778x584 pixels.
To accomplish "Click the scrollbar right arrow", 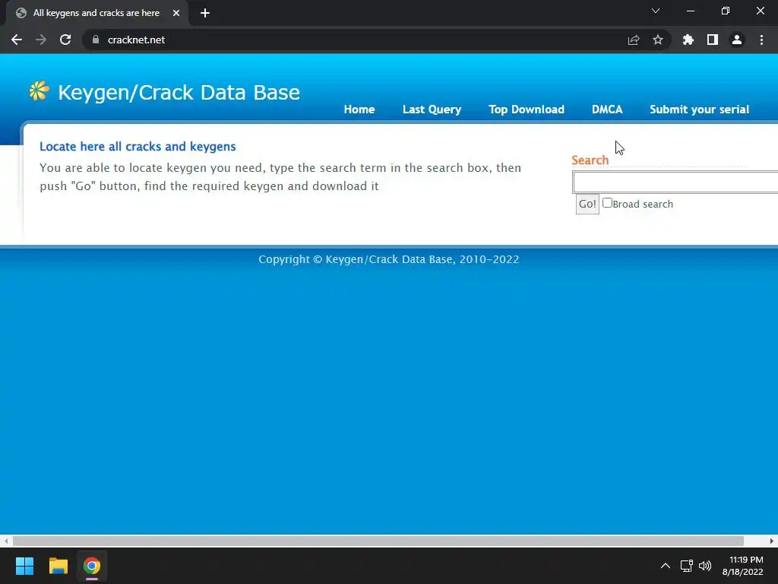I will pos(772,541).
